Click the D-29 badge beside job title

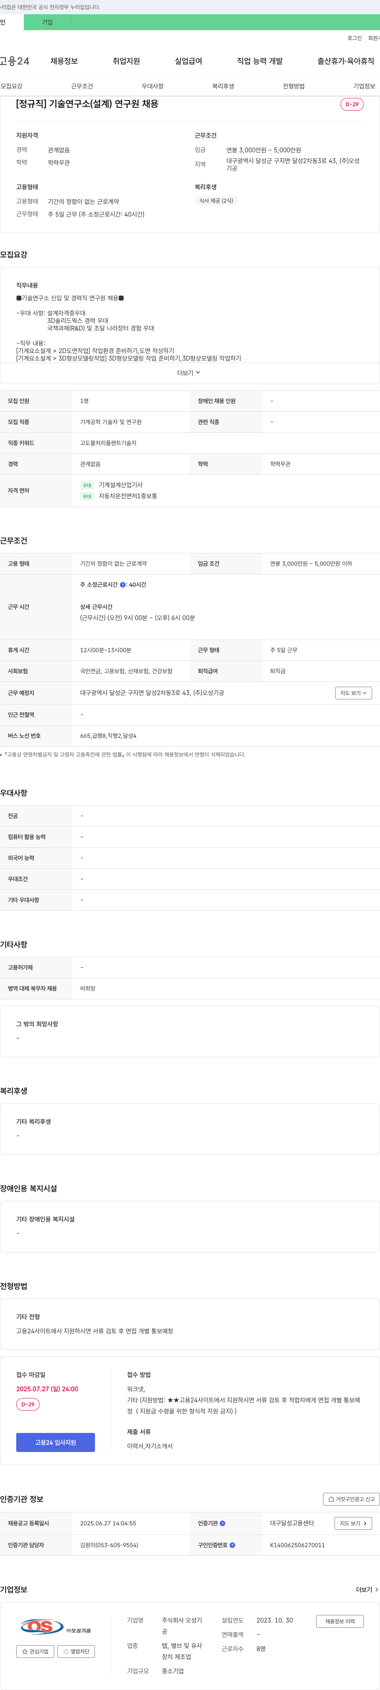tap(352, 104)
